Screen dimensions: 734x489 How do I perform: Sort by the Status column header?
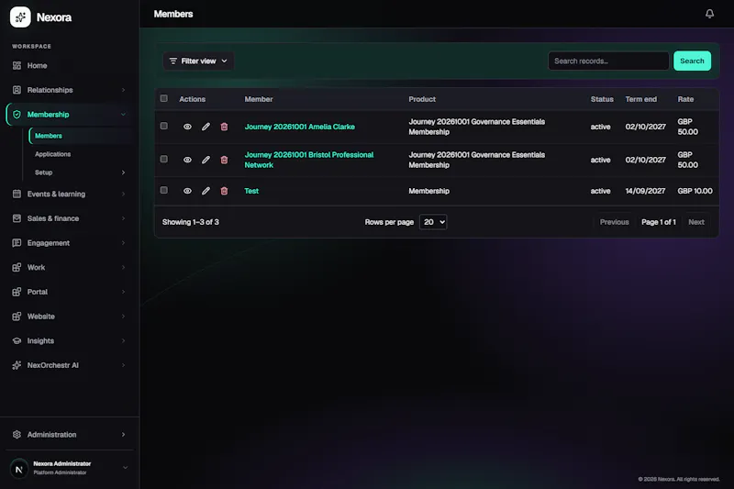click(602, 99)
